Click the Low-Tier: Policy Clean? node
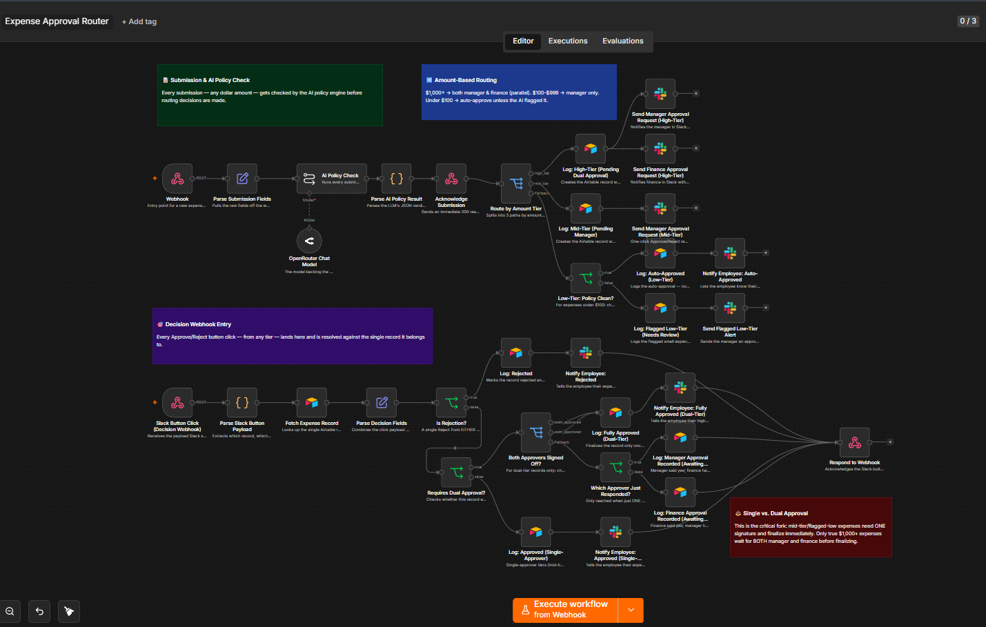This screenshot has height=627, width=986. (586, 278)
